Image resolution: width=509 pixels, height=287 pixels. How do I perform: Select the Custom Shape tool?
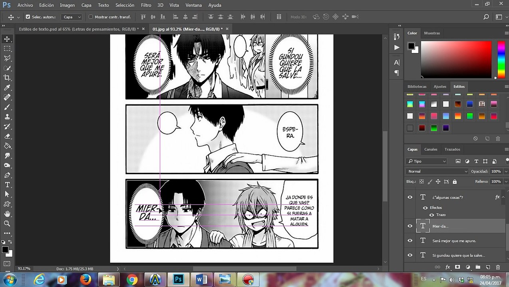point(7,204)
